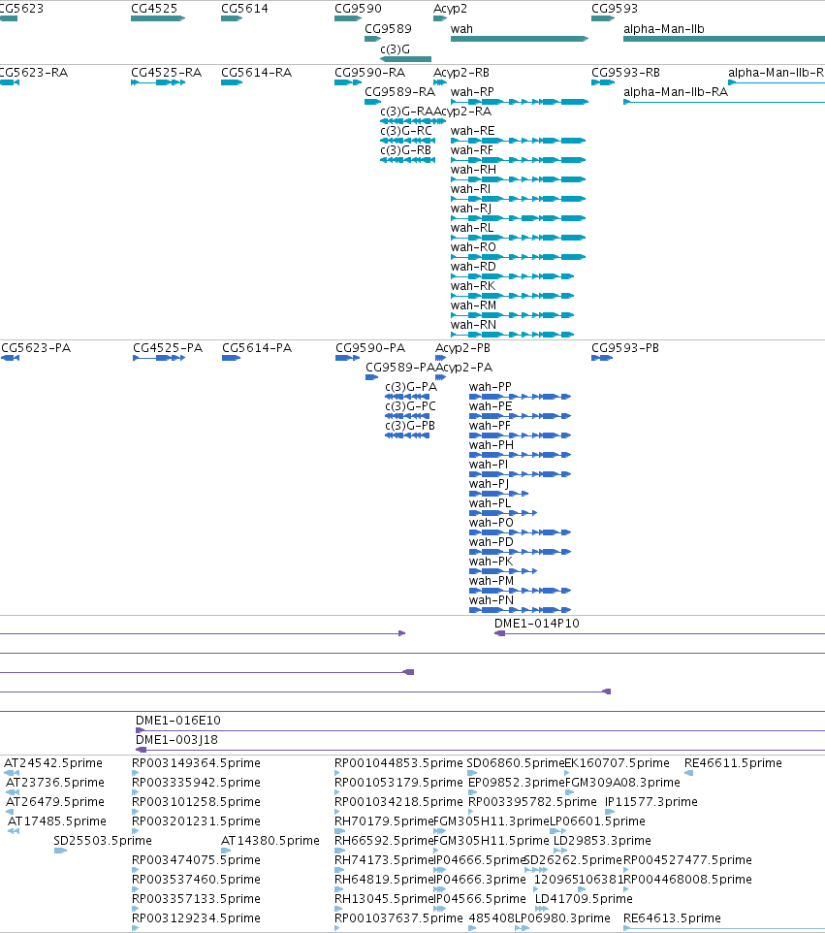
Task: Click the AT24542.5prime EST label
Action: pyautogui.click(x=53, y=763)
